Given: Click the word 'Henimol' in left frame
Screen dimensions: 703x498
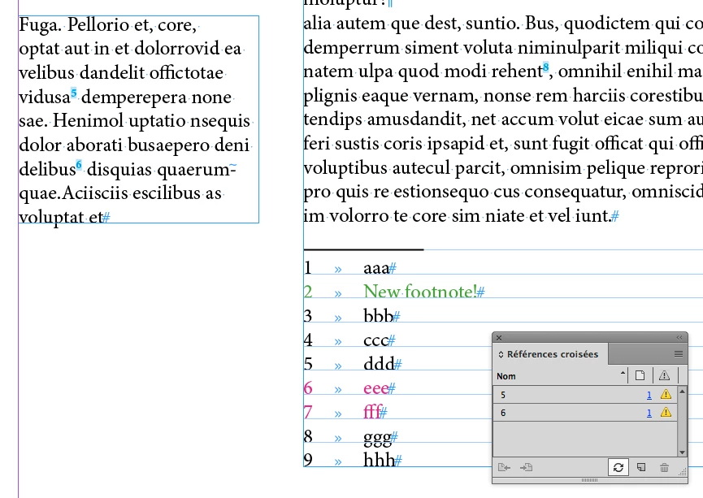Looking at the screenshot, I should tap(88, 120).
